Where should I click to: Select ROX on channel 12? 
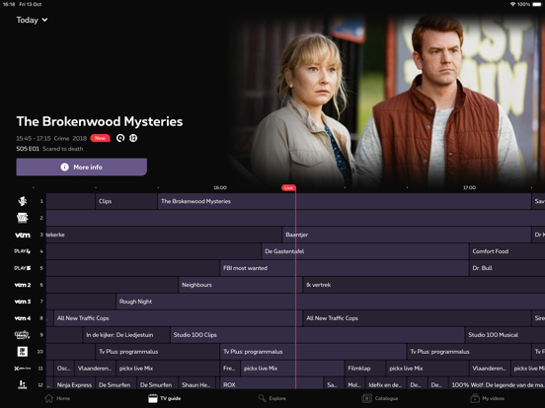[x=272, y=384]
